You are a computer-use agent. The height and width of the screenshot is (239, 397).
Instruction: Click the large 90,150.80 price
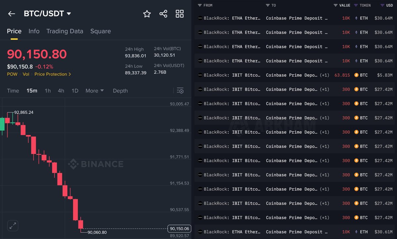[37, 54]
